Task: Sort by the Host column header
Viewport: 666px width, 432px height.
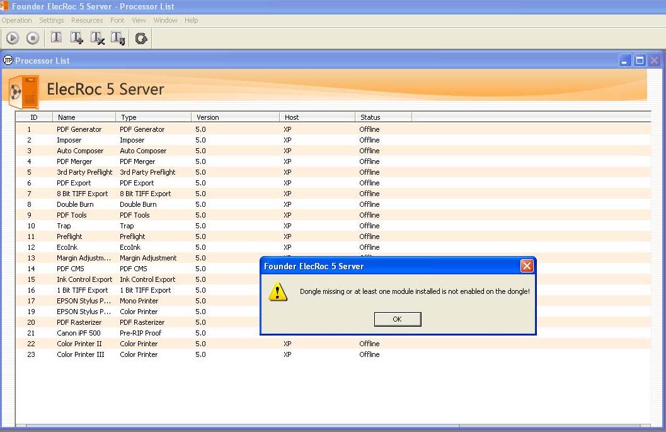Action: 318,117
